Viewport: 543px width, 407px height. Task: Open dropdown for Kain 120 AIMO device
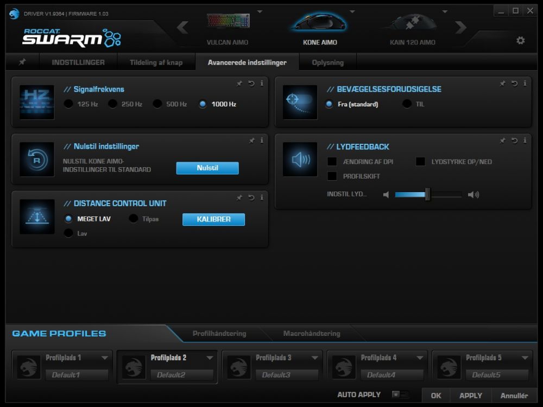click(445, 12)
